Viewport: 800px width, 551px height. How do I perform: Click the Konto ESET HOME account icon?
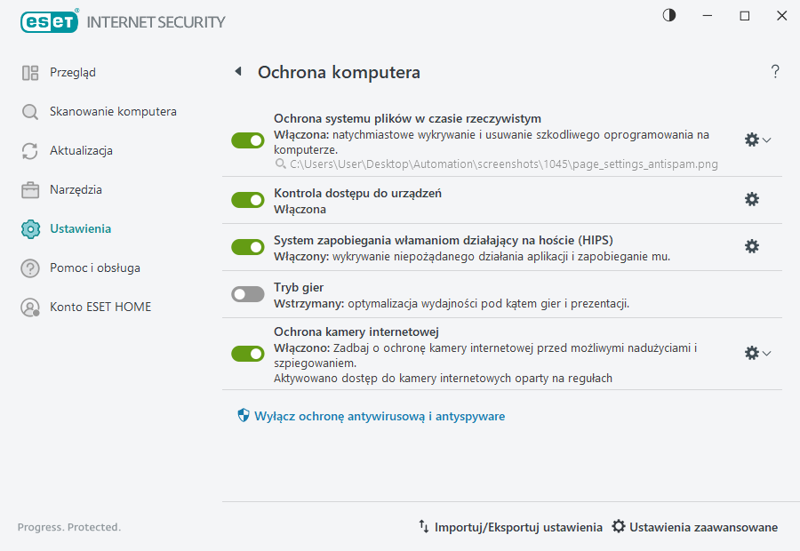pos(29,307)
